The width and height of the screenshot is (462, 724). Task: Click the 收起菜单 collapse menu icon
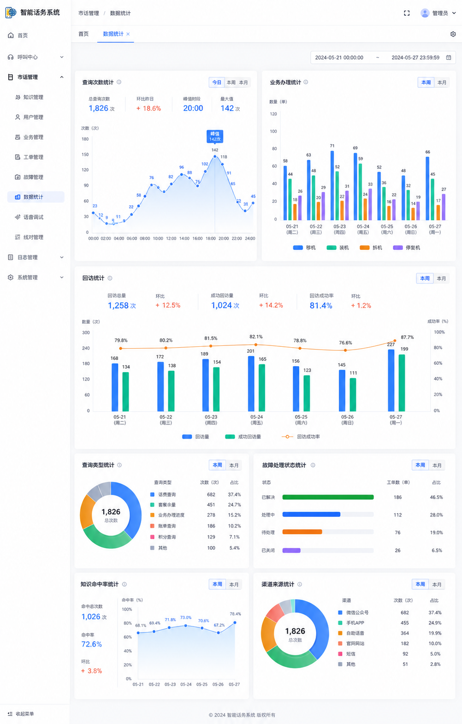pos(10,714)
